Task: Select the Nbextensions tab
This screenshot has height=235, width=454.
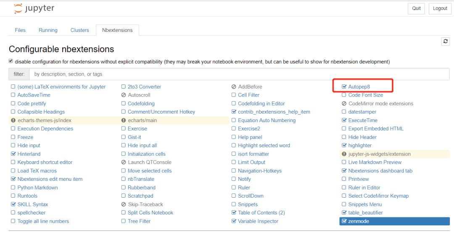Action: pos(117,30)
